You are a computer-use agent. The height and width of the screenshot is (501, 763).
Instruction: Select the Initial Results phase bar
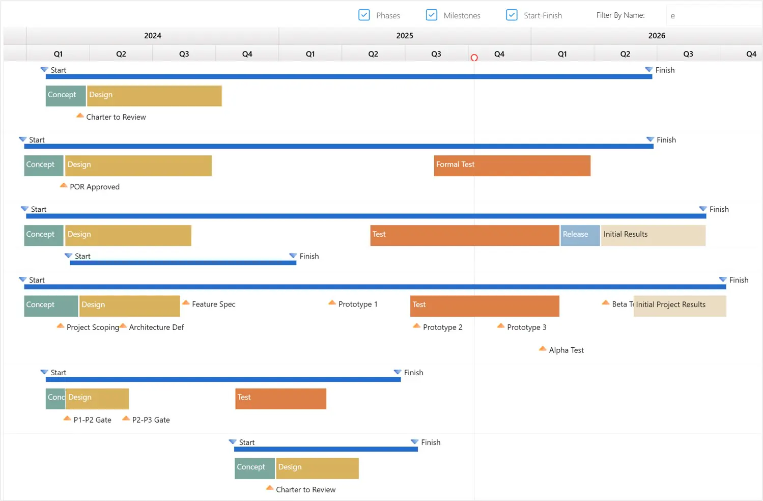coord(654,235)
